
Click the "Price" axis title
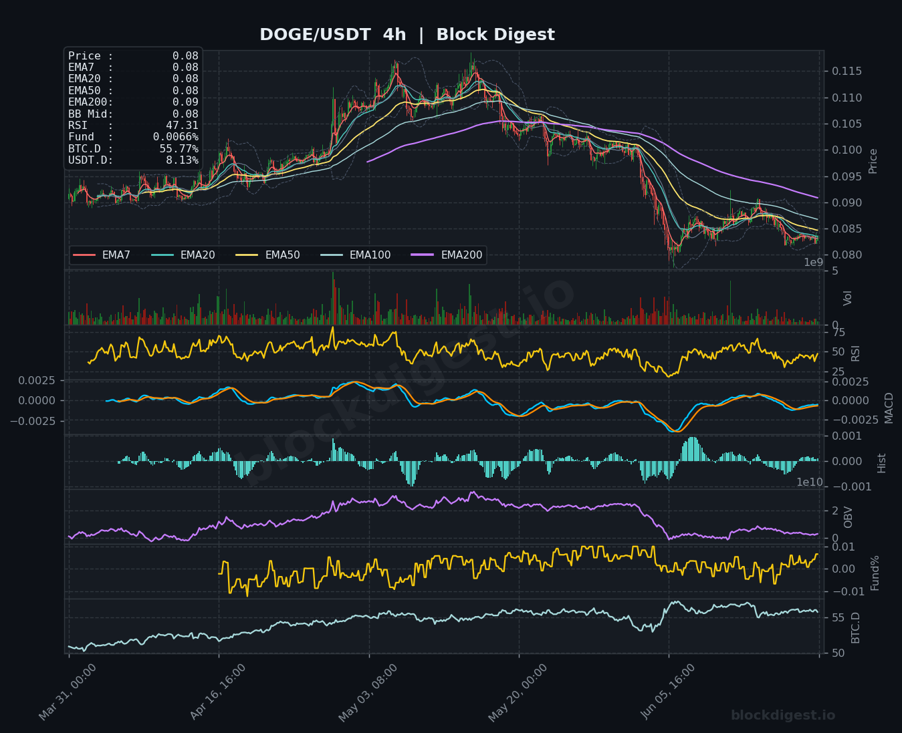click(873, 161)
